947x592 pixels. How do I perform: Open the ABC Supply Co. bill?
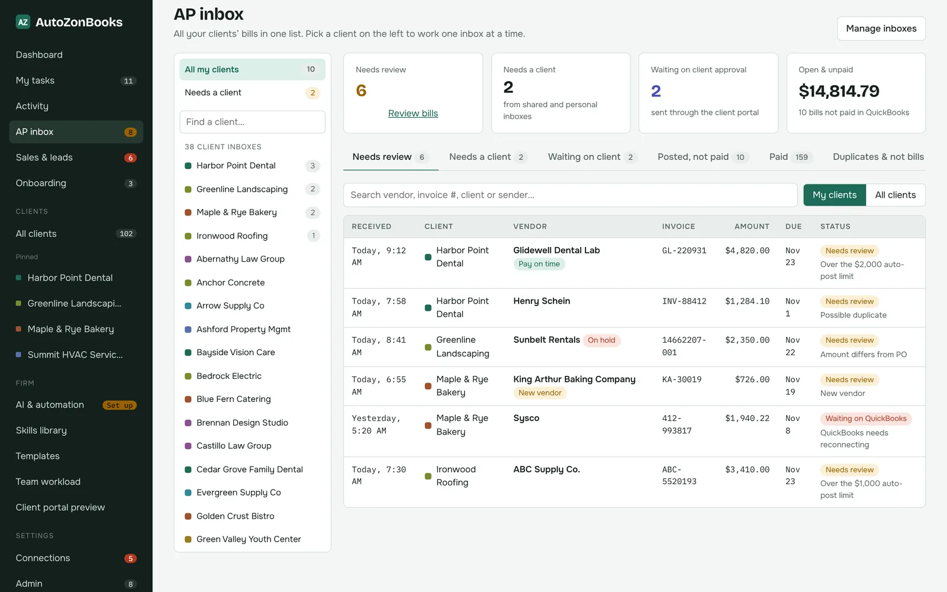pos(634,482)
